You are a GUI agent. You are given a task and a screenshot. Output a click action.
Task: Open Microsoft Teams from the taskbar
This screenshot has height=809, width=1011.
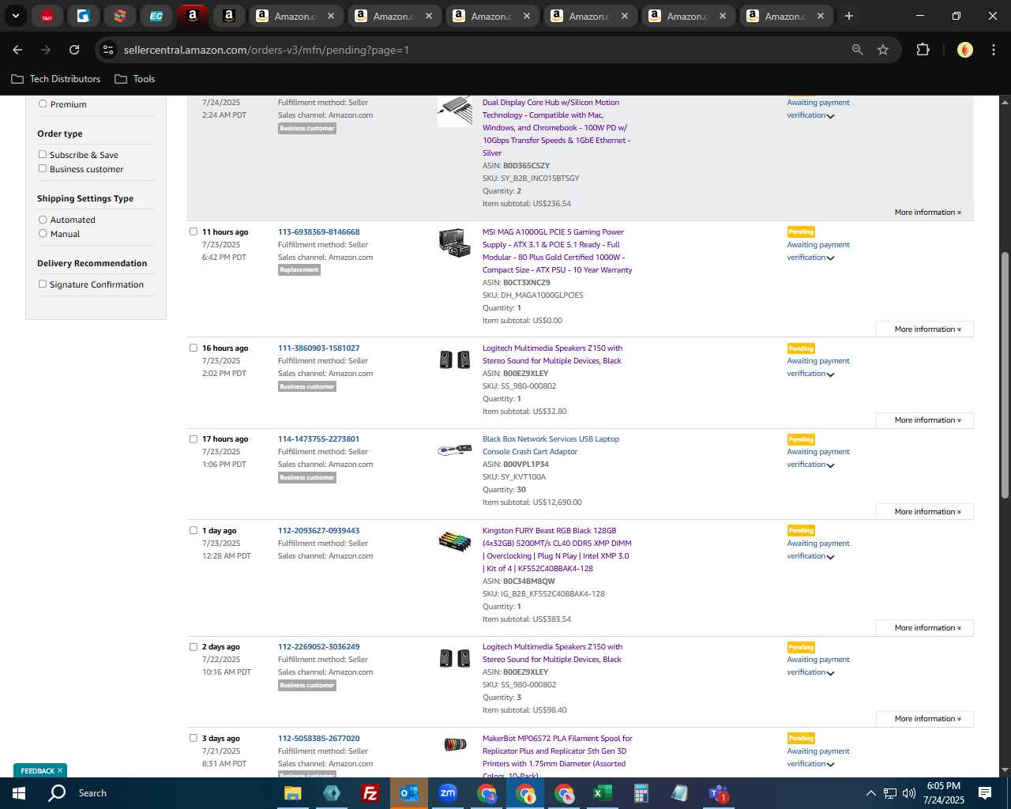click(719, 793)
